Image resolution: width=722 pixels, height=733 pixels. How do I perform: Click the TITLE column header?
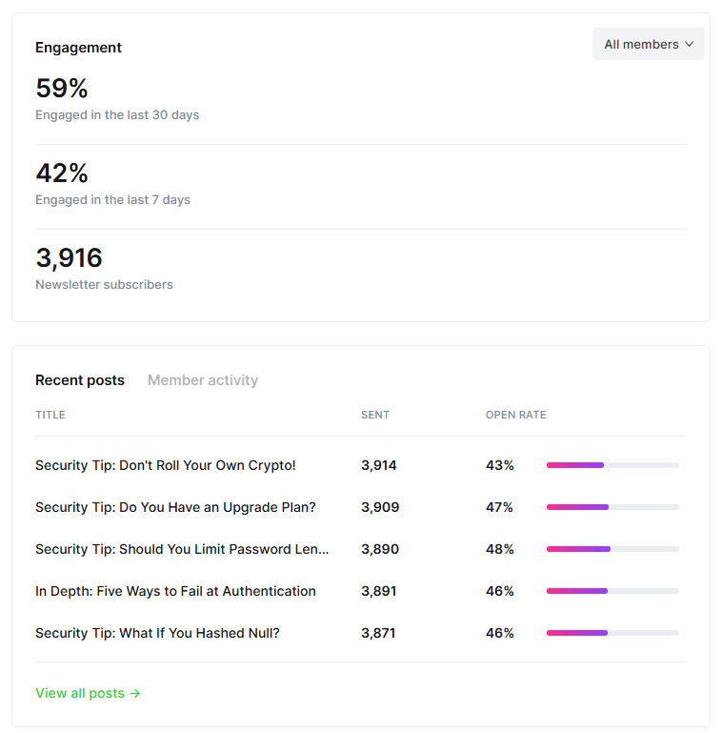(x=50, y=415)
